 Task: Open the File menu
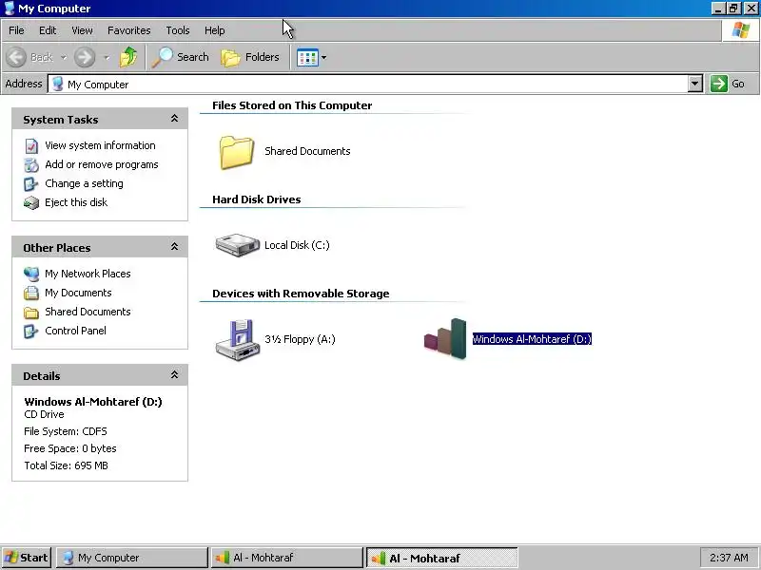pyautogui.click(x=16, y=30)
